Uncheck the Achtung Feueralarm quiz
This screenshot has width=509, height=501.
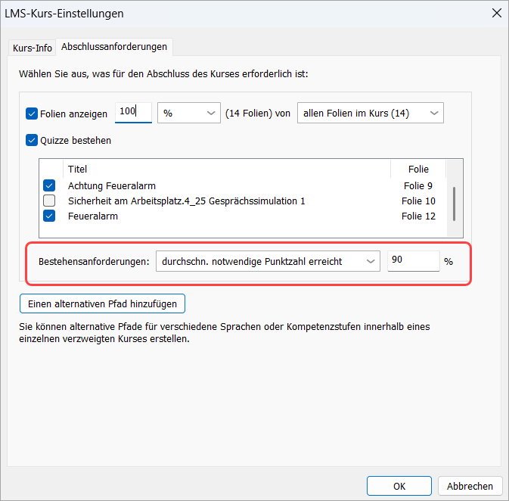coord(49,185)
